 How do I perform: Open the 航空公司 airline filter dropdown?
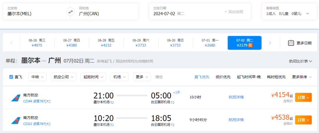(x=64, y=77)
